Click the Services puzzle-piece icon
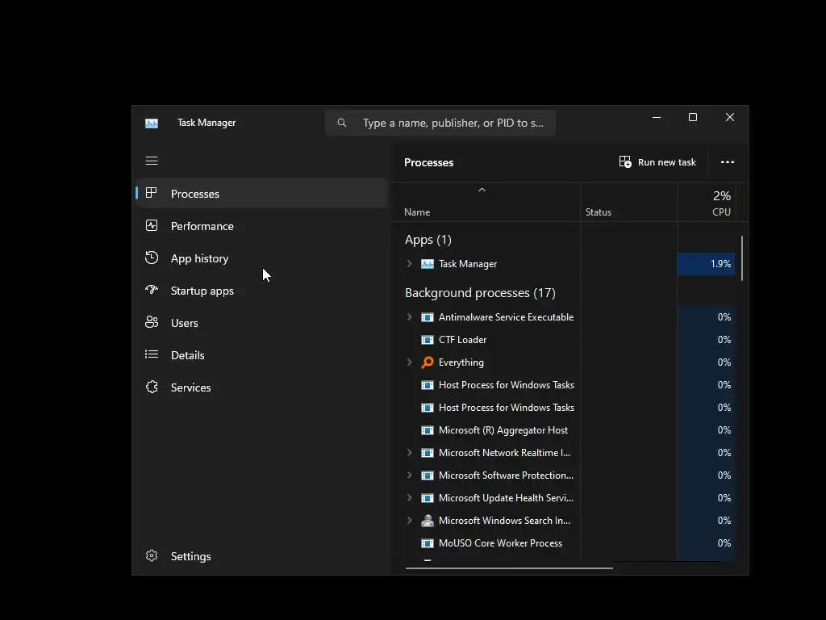826x620 pixels. tap(152, 387)
